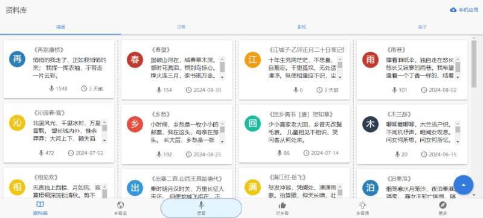The height and width of the screenshot is (218, 483).
Task: Click the red 雨 avatar of 《雨巷》
Action: [x=370, y=60]
